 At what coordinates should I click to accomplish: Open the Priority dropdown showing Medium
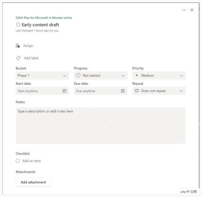159,75
